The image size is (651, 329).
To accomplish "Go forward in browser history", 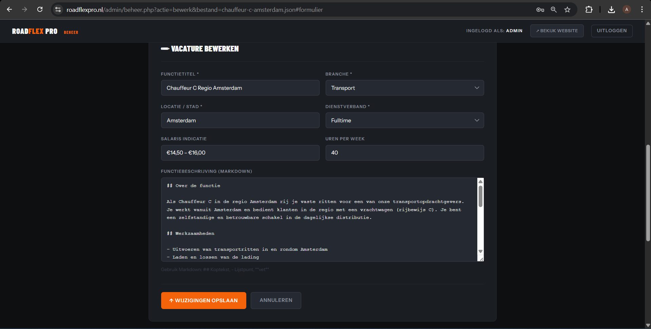I will [x=24, y=9].
